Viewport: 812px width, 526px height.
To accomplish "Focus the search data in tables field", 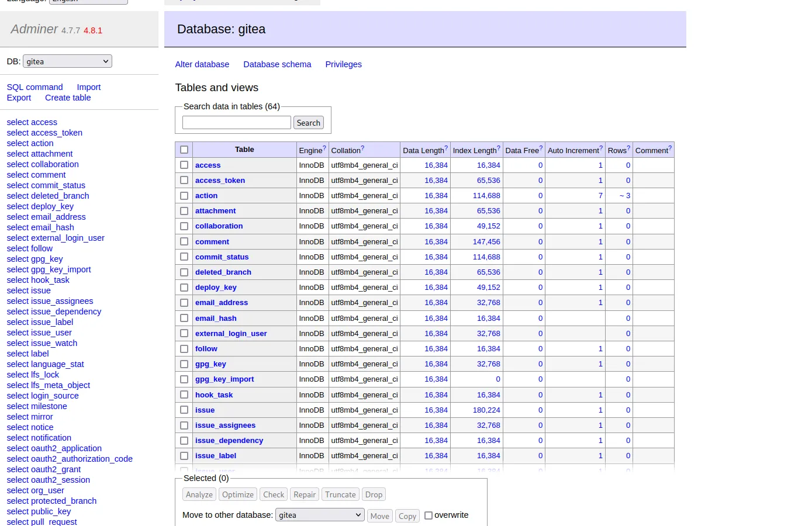I will tap(236, 123).
